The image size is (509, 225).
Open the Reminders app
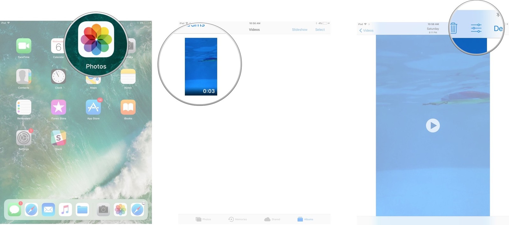pyautogui.click(x=24, y=107)
